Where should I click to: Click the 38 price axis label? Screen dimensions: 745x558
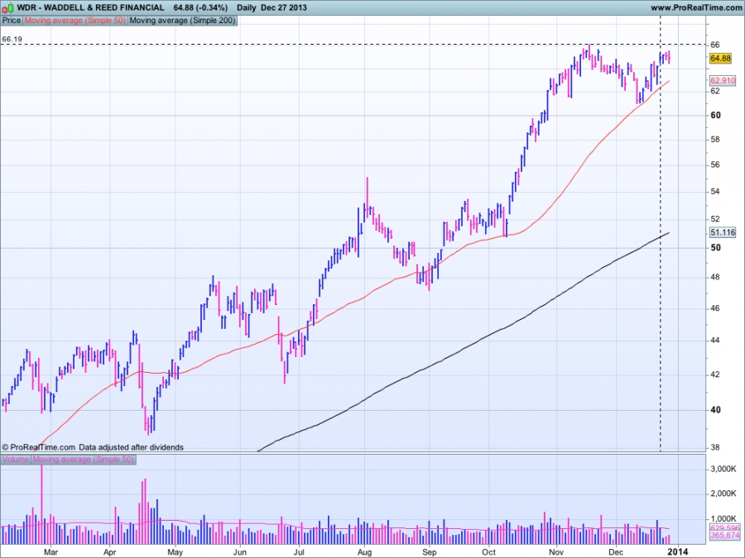(x=715, y=447)
